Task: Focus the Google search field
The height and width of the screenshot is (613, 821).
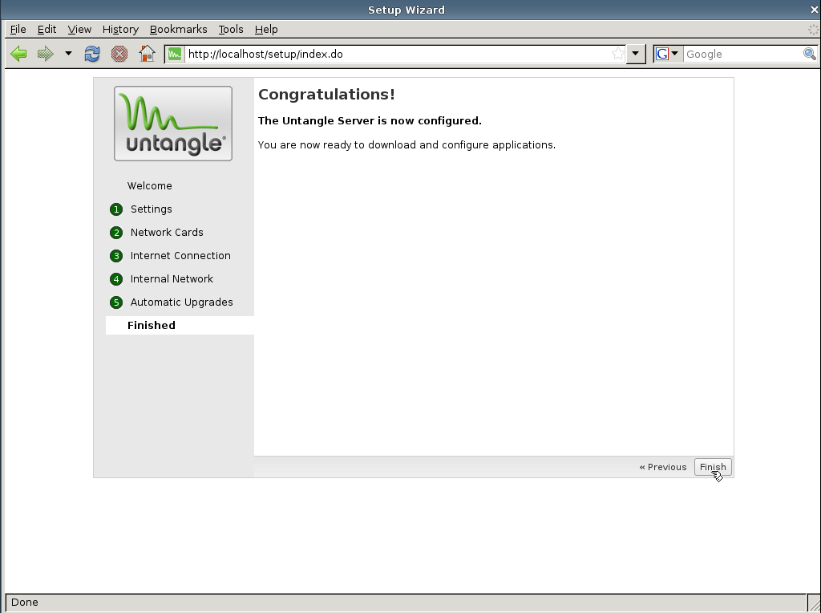Action: coord(742,54)
